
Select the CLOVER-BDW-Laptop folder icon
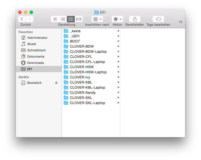pyautogui.click(x=66, y=52)
